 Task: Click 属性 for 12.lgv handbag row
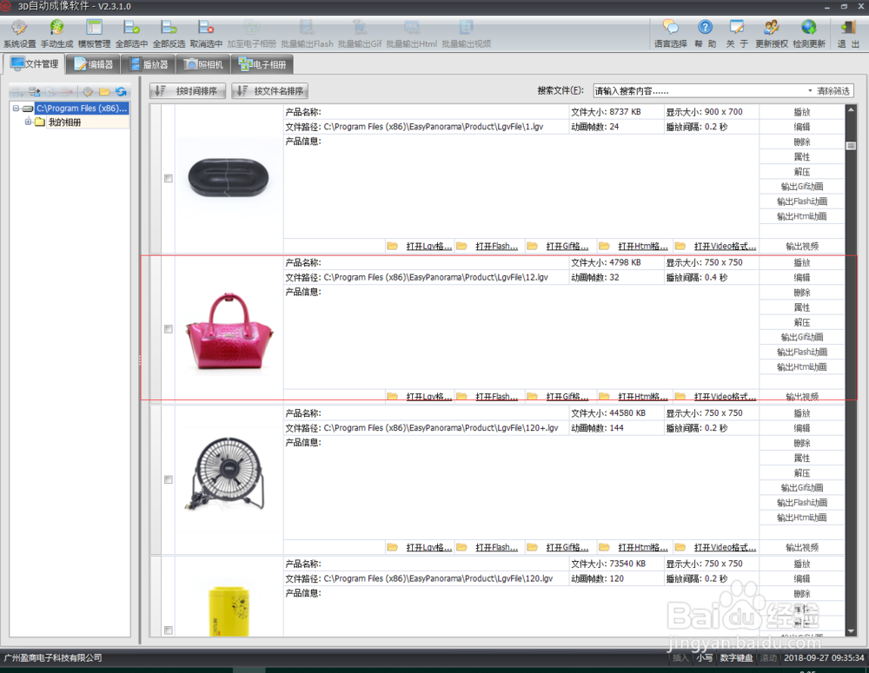point(802,307)
